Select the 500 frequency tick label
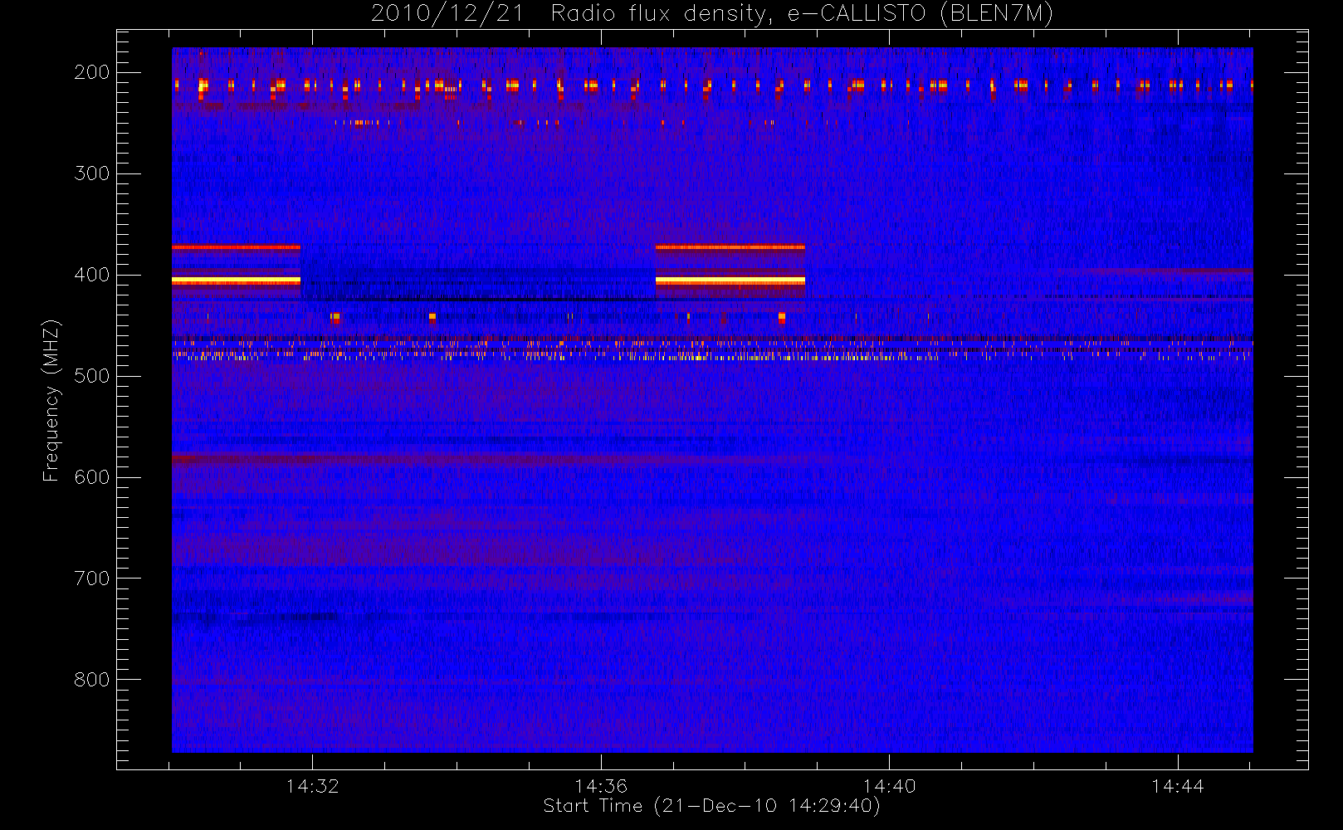Image resolution: width=1343 pixels, height=830 pixels. [x=92, y=376]
